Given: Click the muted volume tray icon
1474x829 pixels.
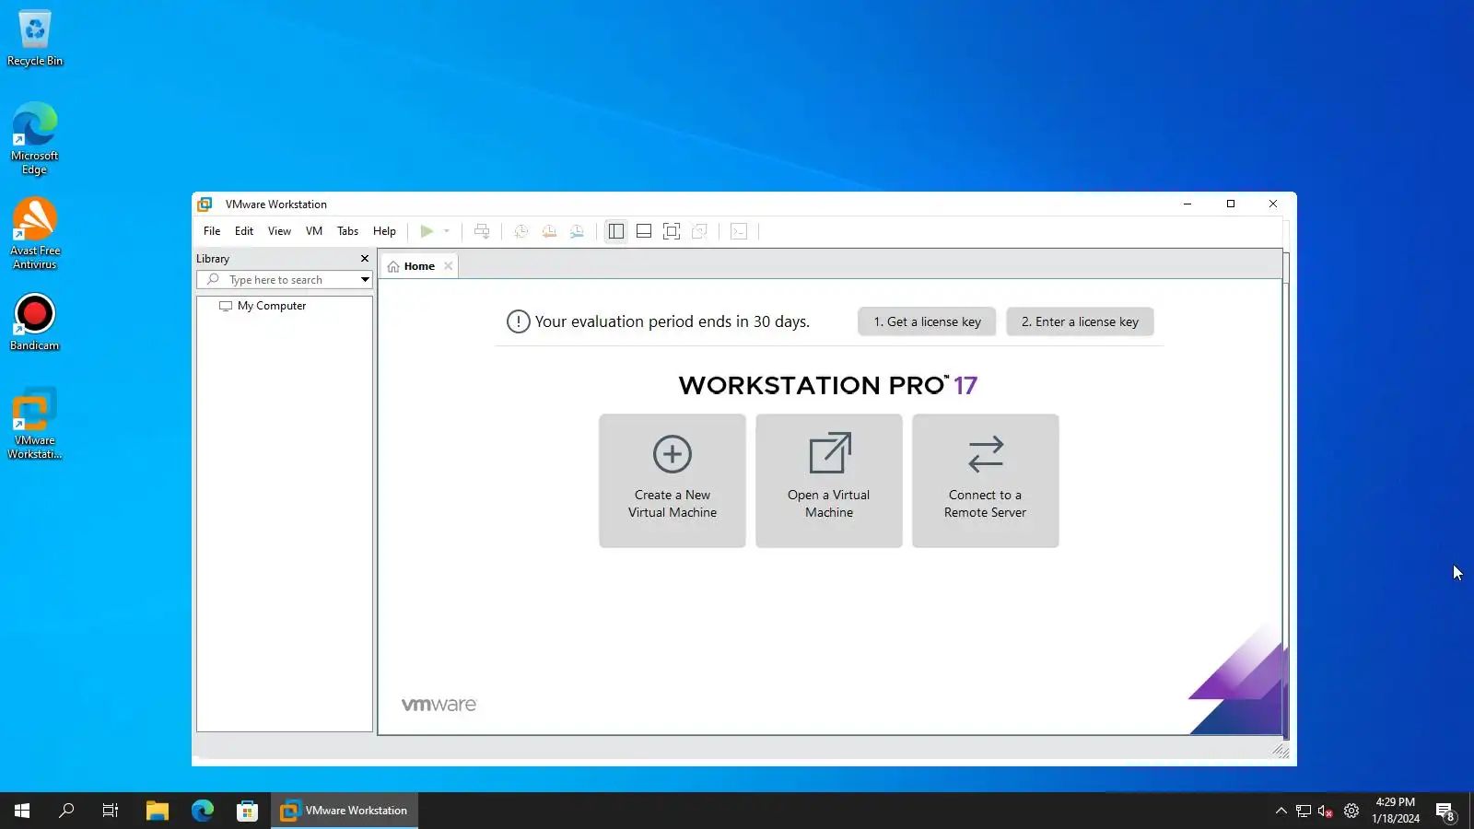Looking at the screenshot, I should pyautogui.click(x=1326, y=811).
